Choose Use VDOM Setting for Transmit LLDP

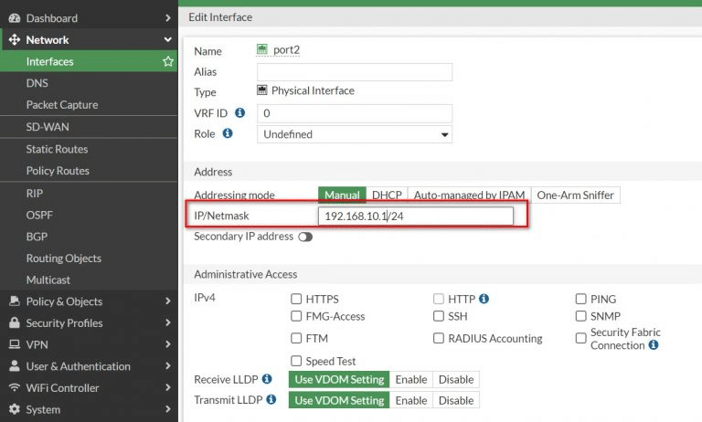(339, 400)
